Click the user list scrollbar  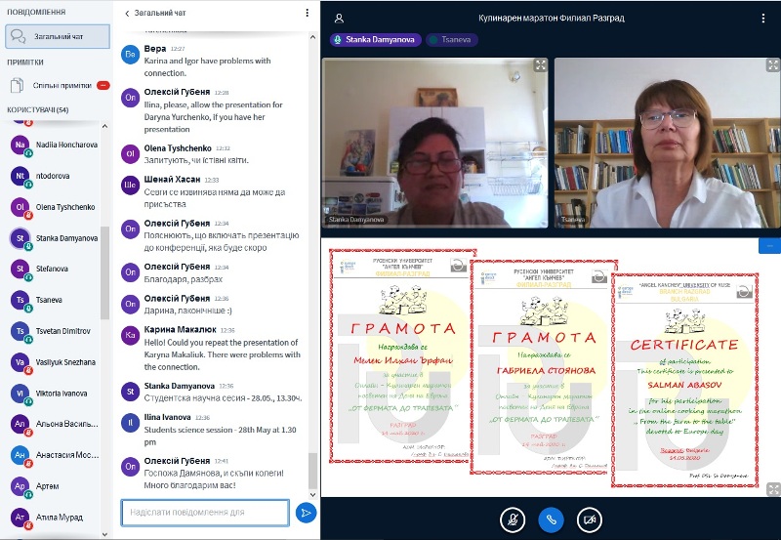click(105, 264)
